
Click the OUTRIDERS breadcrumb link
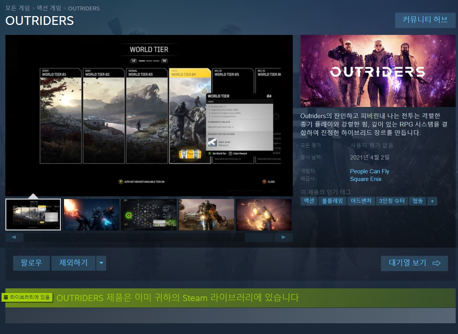click(84, 8)
